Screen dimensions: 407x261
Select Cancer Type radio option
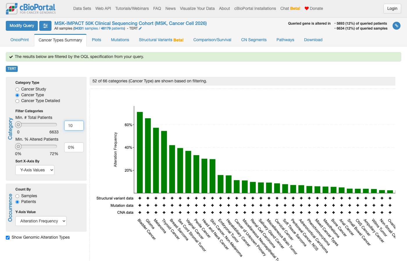tap(17, 95)
